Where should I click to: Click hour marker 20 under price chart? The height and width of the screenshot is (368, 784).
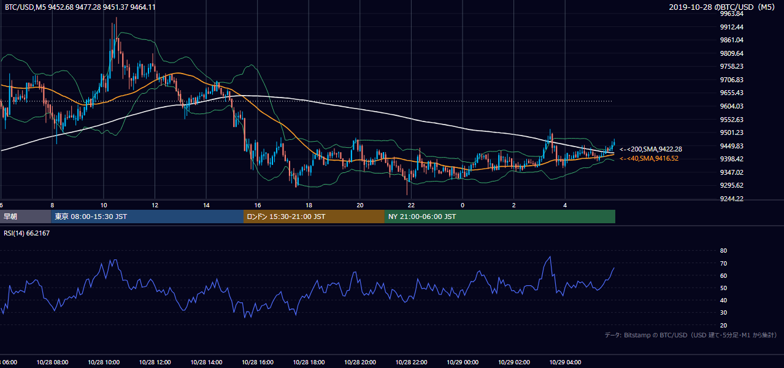tap(359, 205)
